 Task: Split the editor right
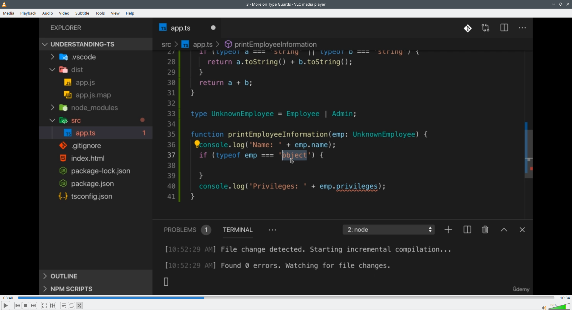(504, 28)
